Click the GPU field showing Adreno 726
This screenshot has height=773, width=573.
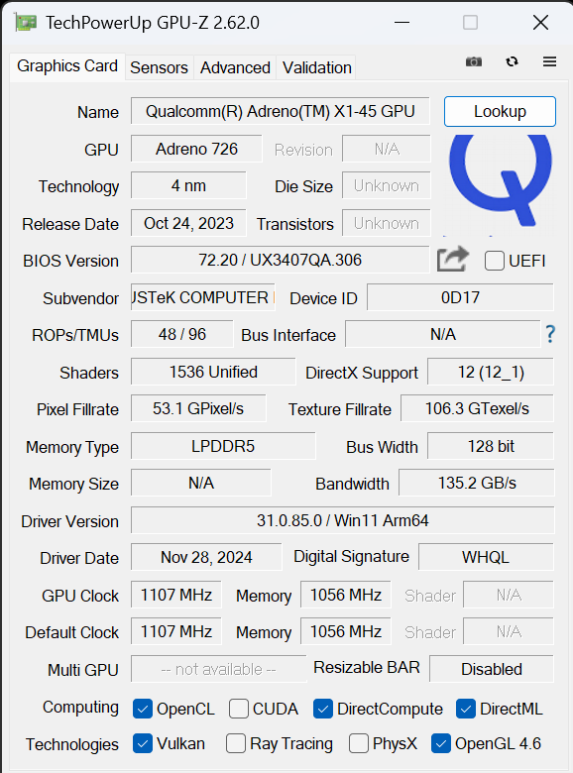196,149
